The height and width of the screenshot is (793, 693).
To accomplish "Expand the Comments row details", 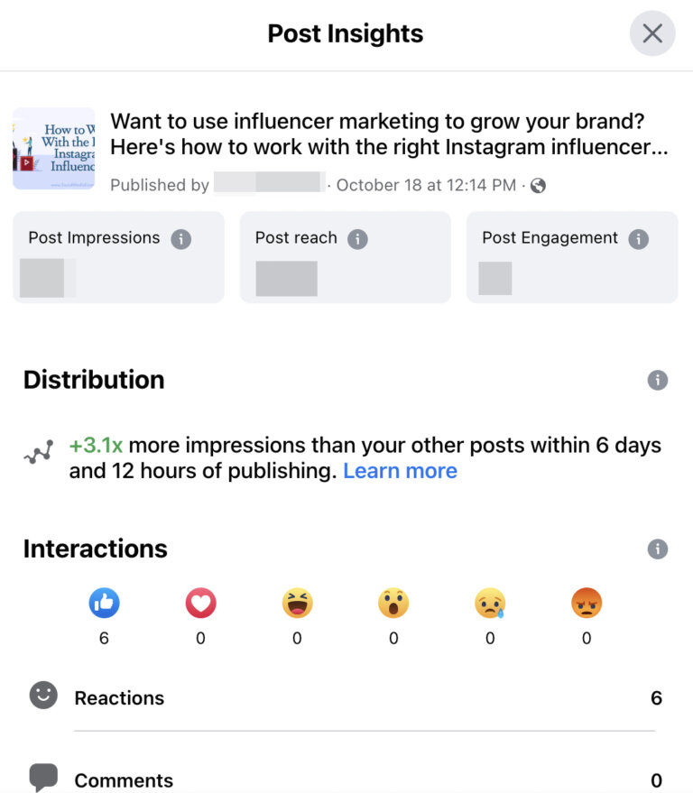I will point(361,779).
